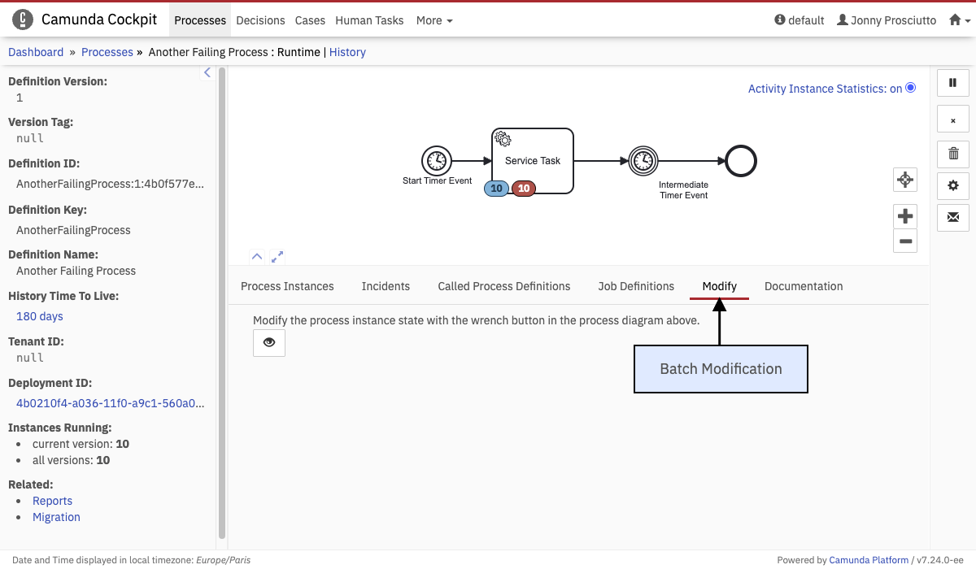
Task: Select the Service Task in the diagram
Action: [x=533, y=150]
